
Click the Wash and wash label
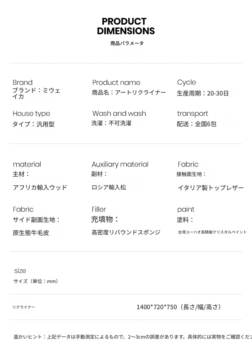pos(119,113)
